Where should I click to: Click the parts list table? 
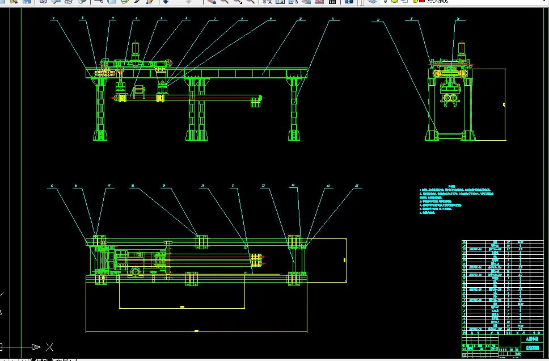[503, 287]
